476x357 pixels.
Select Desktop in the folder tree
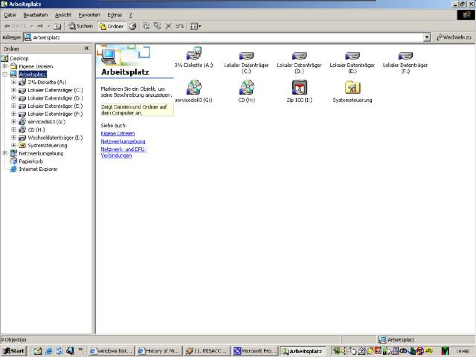coord(19,58)
